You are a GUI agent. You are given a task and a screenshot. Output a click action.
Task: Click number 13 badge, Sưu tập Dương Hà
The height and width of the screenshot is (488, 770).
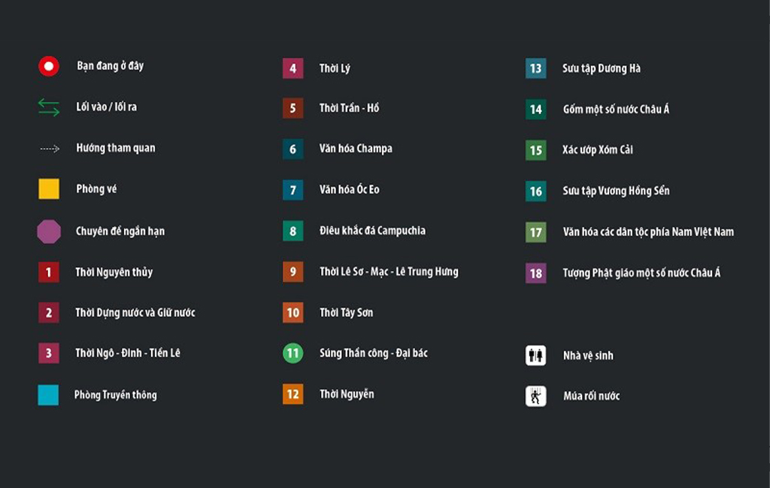(535, 68)
